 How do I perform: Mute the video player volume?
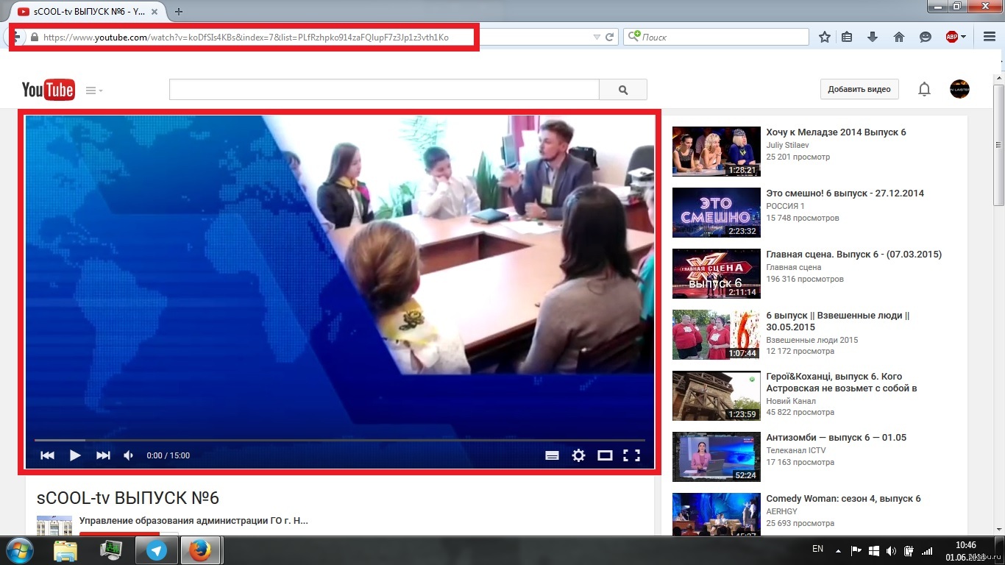(x=129, y=455)
